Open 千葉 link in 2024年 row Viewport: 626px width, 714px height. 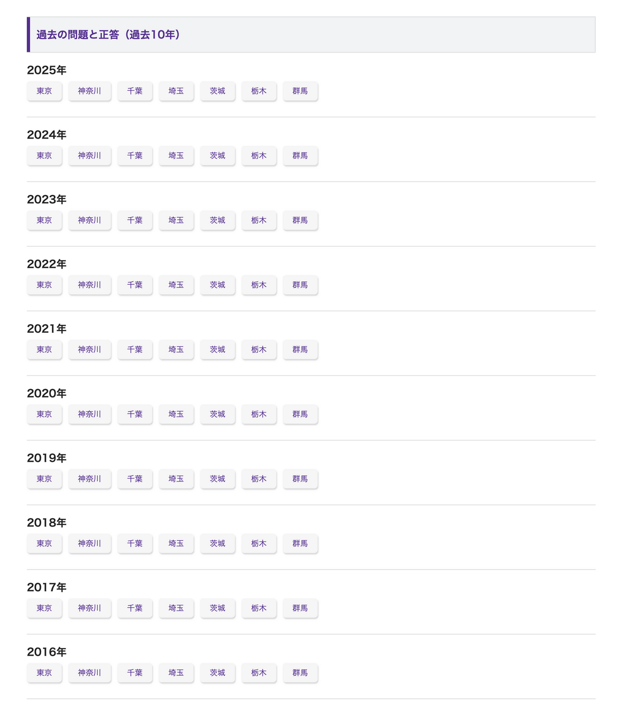135,156
